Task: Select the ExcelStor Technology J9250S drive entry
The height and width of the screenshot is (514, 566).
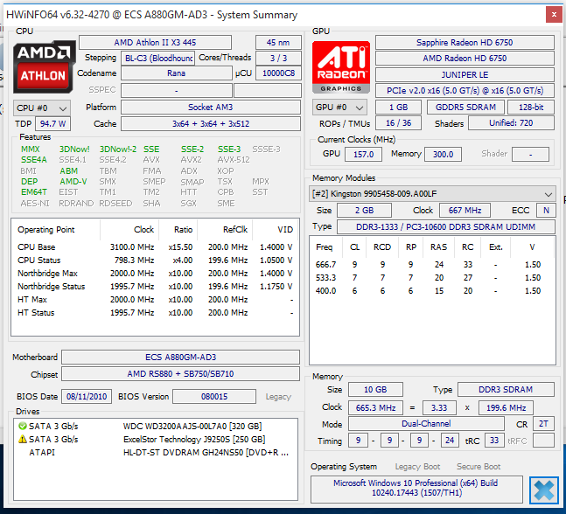Action: coord(156,439)
